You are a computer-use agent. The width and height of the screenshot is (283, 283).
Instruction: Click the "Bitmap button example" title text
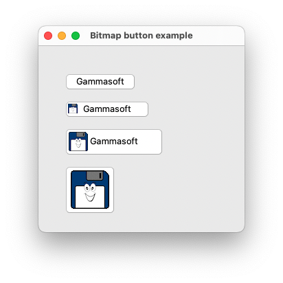pos(141,36)
